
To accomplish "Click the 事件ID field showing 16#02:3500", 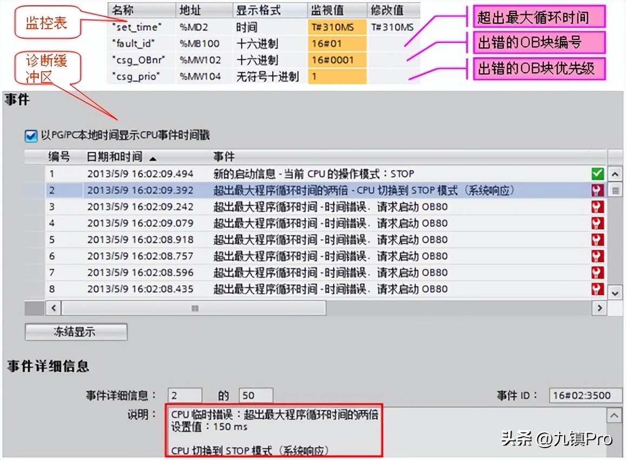I will tap(585, 395).
